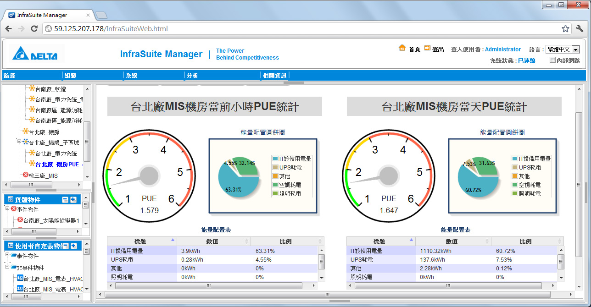Screen dimensions: 591x307
Task: Toggle the 內部網路 checkbox
Action: coord(552,60)
